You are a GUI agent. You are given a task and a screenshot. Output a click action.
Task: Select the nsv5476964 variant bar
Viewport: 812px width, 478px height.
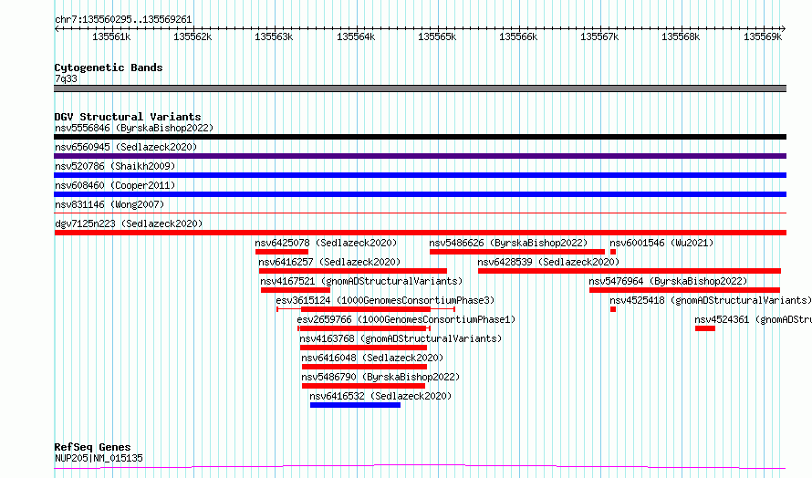(684, 290)
